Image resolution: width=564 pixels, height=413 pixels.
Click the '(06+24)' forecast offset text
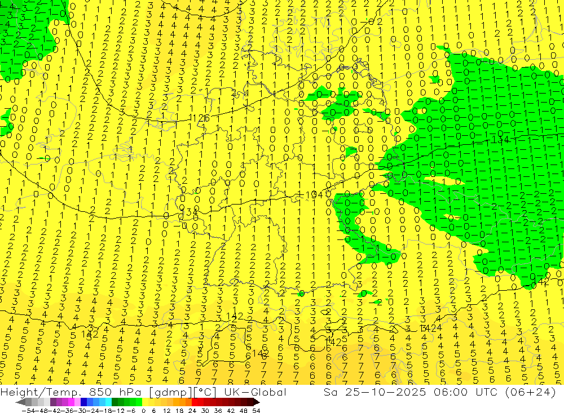530,392
